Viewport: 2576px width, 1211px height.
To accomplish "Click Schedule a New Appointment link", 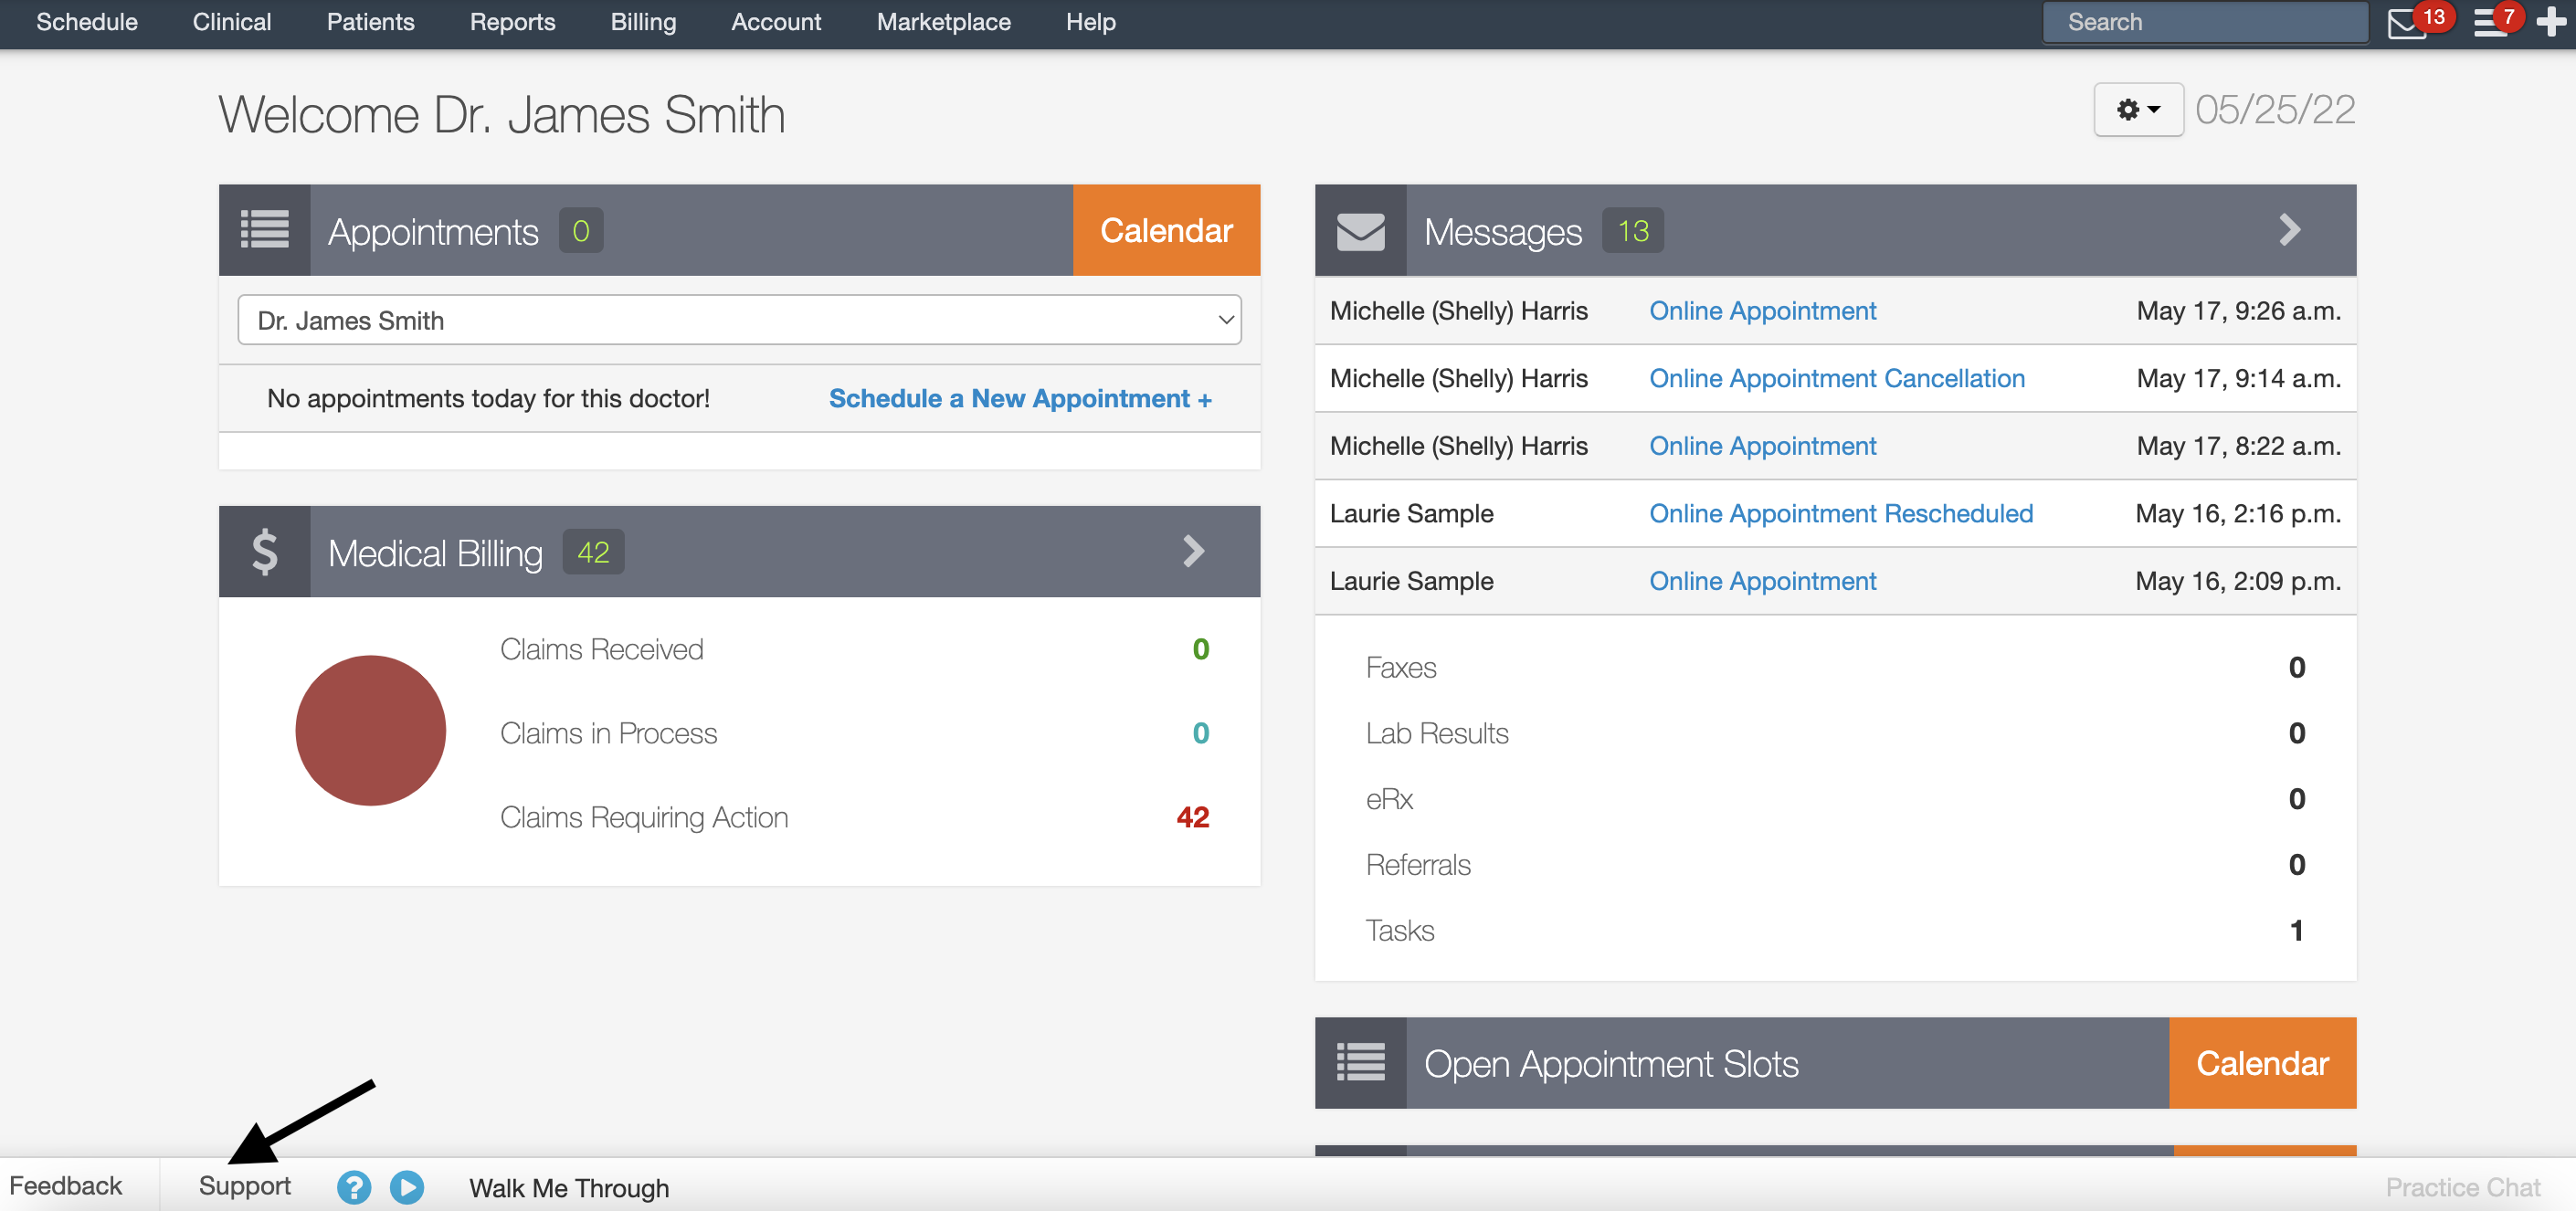I will click(1020, 398).
